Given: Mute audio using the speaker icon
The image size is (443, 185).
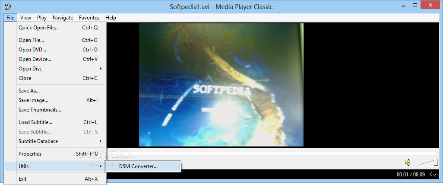Looking at the screenshot, I should [x=407, y=163].
